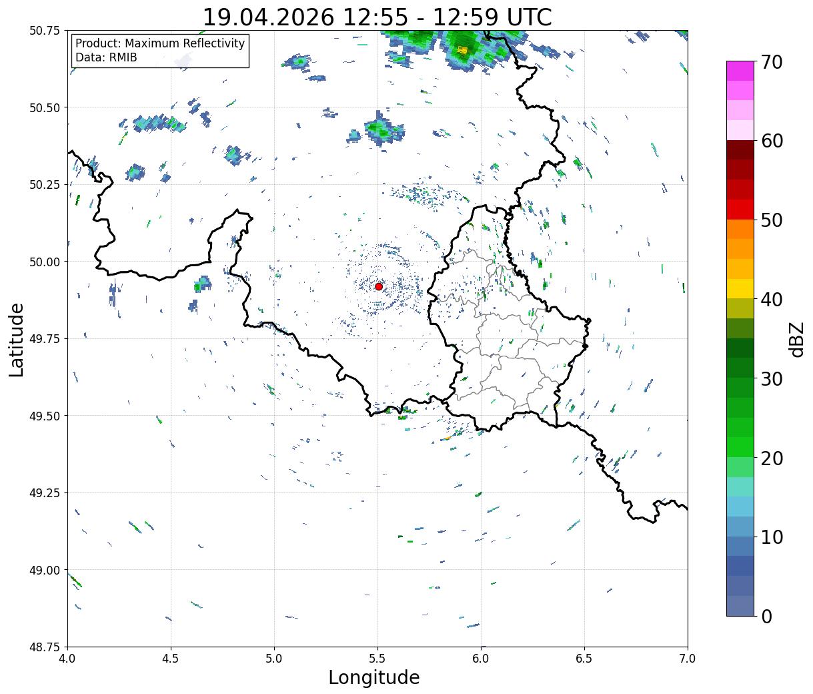Select the magenta 70 dBZ color band
Viewport: 813px width, 694px height.
coord(740,71)
